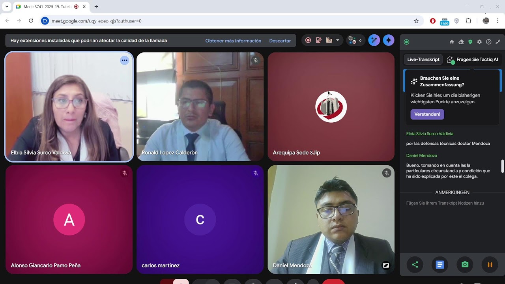Click the notes field Fügen Sie Ihrem Transkript Notizen hinzu
This screenshot has width=505, height=284.
pyautogui.click(x=445, y=203)
